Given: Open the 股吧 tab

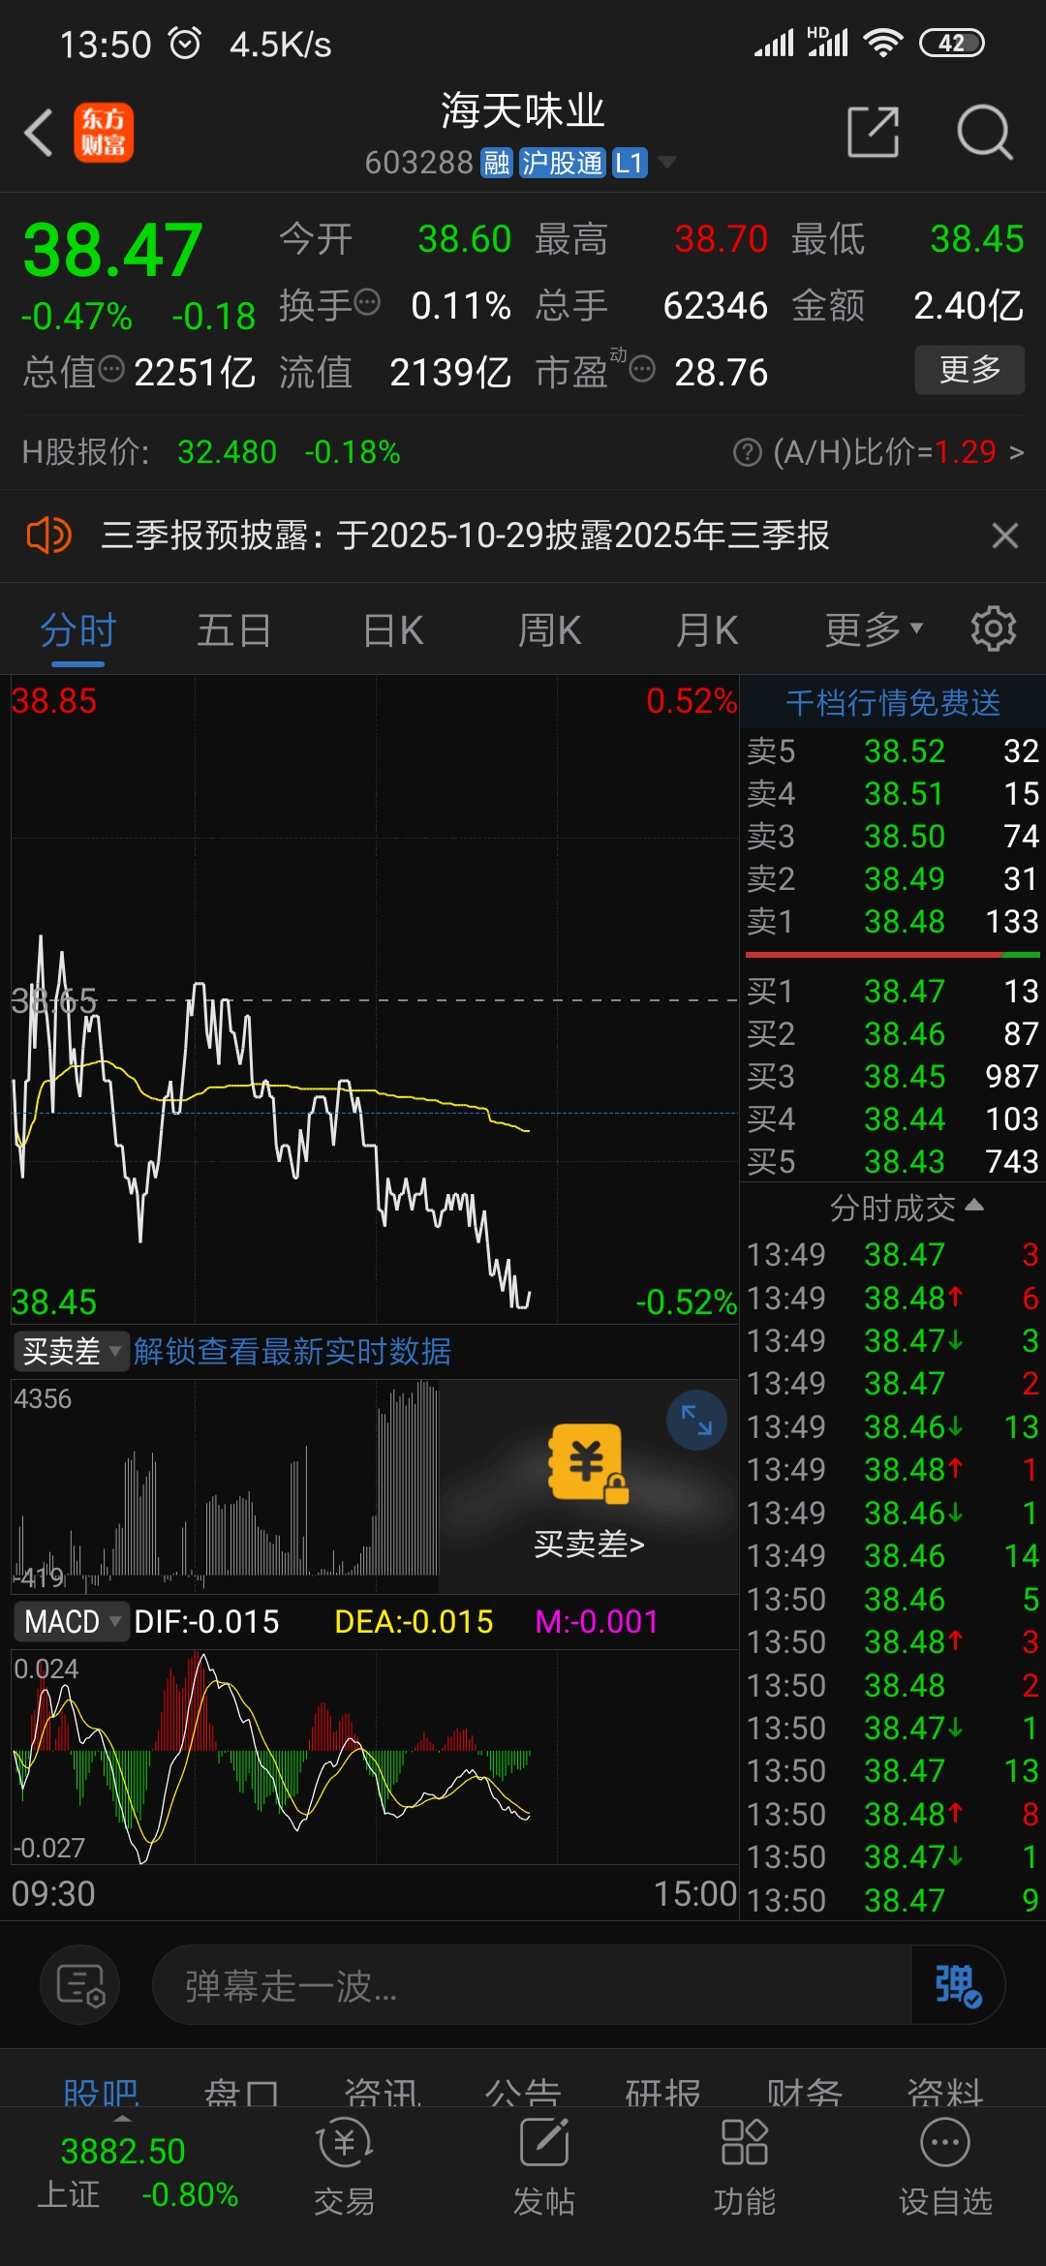Looking at the screenshot, I should (x=101, y=2092).
